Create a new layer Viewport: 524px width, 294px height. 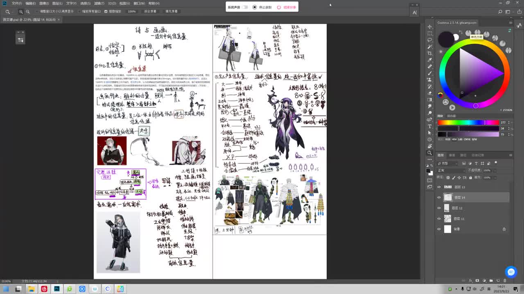(x=498, y=281)
